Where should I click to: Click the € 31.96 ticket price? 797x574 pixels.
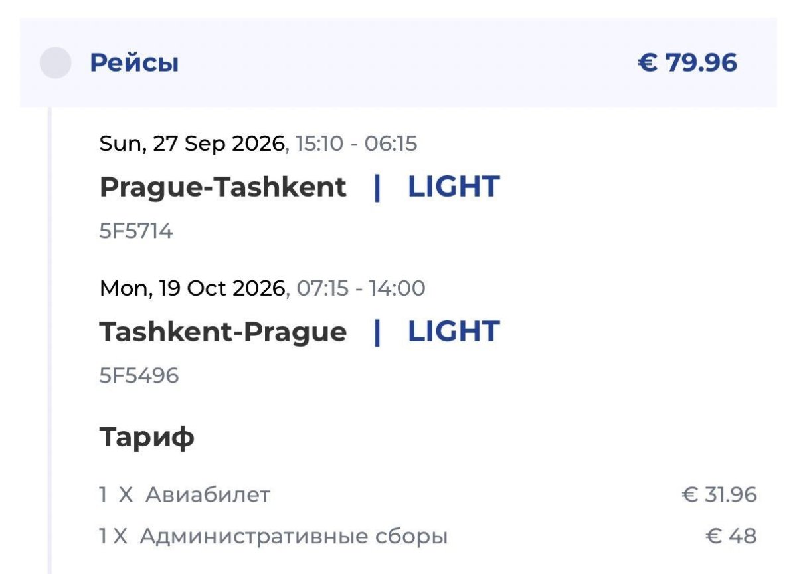719,495
